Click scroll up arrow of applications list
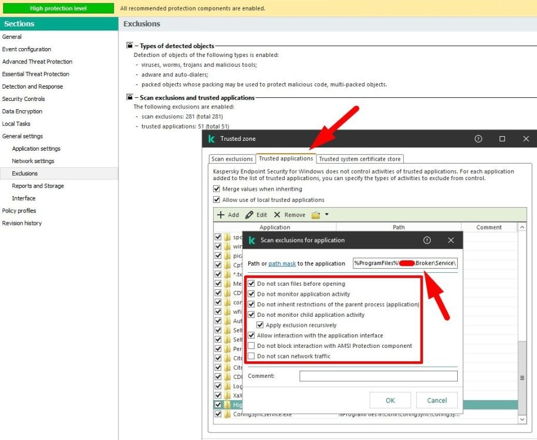The image size is (537, 440). pyautogui.click(x=522, y=227)
